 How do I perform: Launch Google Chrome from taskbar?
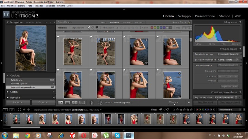tap(28, 135)
